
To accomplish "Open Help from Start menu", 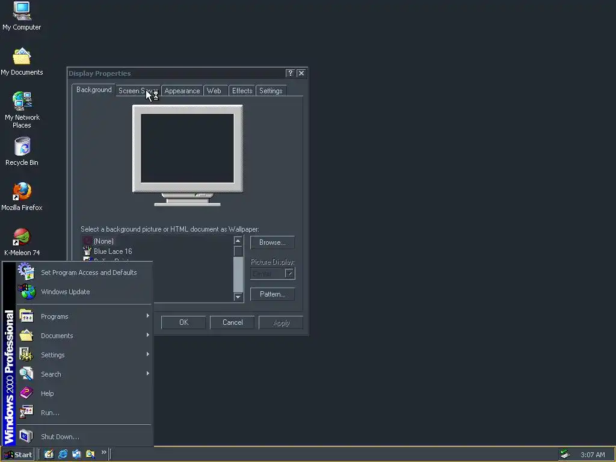I will pyautogui.click(x=84, y=393).
